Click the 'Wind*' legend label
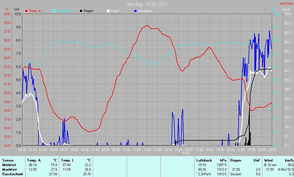 (115, 11)
